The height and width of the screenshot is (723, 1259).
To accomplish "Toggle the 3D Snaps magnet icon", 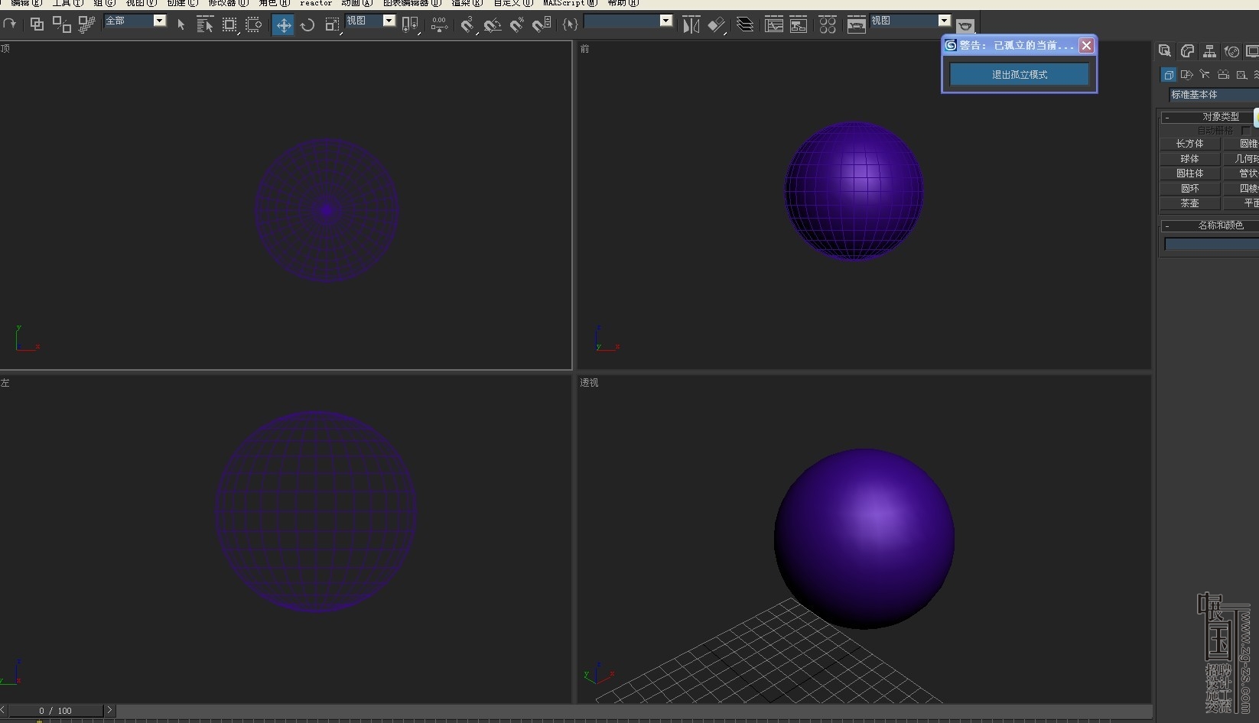I will pos(467,24).
